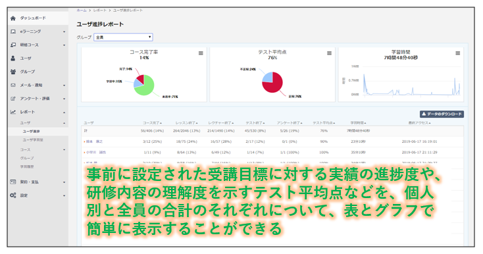Collapse the レポート sidebar section
This screenshot has width=483, height=254.
[38, 112]
